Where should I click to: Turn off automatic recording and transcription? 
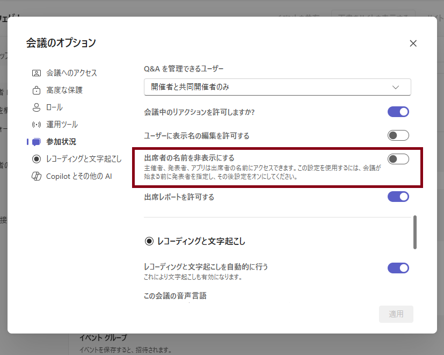tap(398, 267)
